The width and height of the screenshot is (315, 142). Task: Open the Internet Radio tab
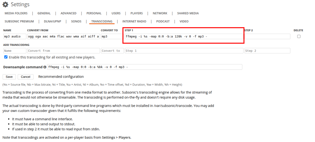point(134,21)
